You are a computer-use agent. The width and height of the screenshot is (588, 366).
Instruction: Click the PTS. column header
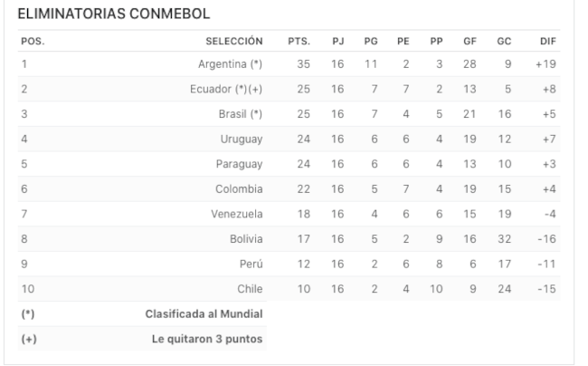click(299, 42)
